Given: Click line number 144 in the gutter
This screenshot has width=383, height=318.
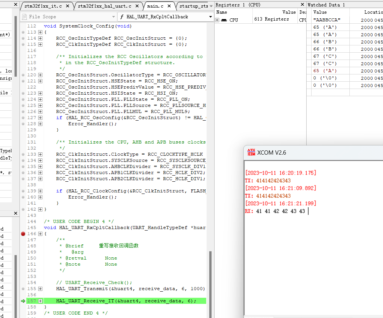Looking at the screenshot, I should (x=32, y=221).
